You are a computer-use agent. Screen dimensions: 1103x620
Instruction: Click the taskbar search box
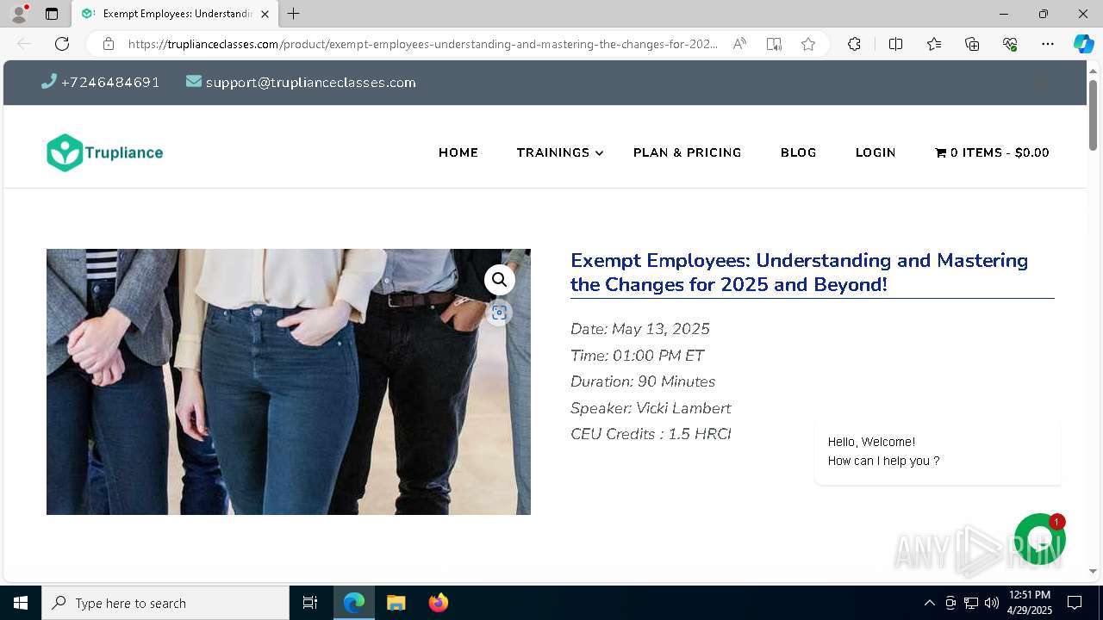pyautogui.click(x=165, y=603)
